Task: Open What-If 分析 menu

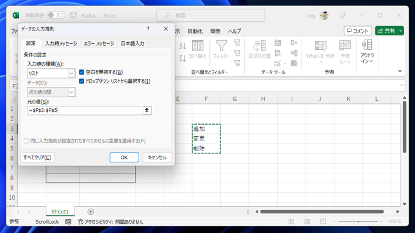Action: coord(320,52)
